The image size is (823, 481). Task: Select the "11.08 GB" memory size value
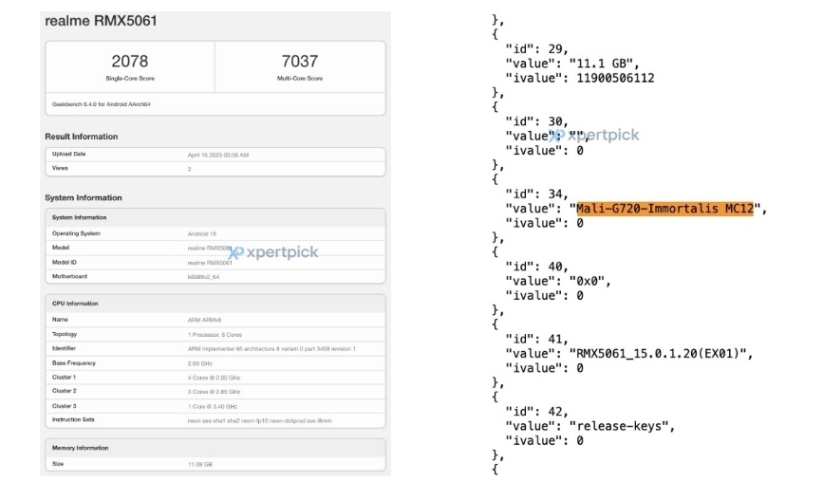point(200,464)
